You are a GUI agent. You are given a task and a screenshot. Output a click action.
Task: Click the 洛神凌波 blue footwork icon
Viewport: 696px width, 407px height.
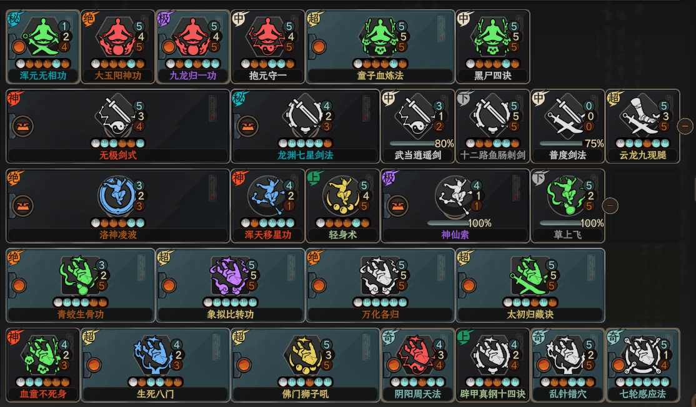point(117,195)
